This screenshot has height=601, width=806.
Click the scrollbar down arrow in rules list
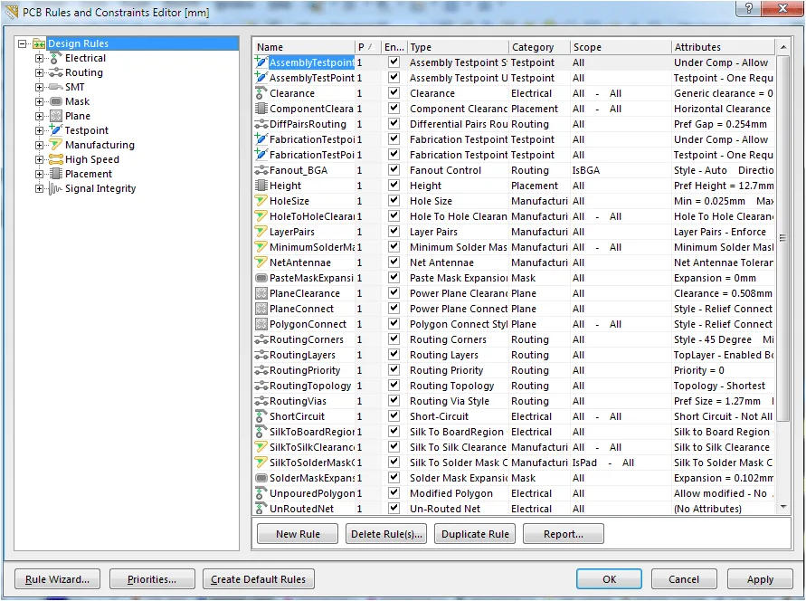coord(782,508)
